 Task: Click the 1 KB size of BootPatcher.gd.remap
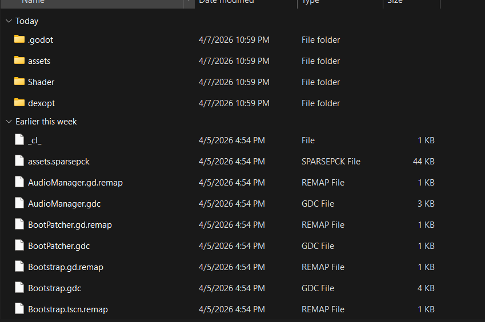coord(426,225)
